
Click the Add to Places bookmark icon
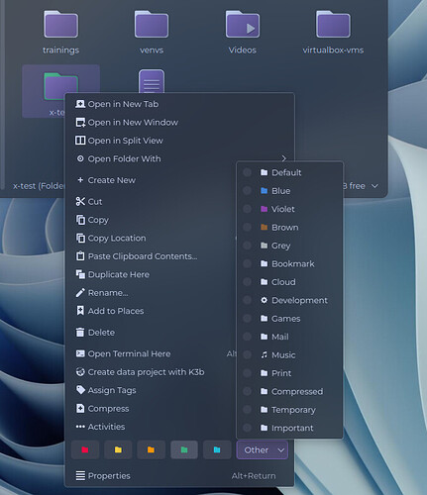coord(80,311)
